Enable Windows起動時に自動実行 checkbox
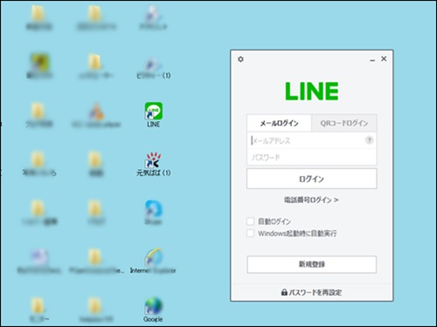The width and height of the screenshot is (437, 327). 251,233
